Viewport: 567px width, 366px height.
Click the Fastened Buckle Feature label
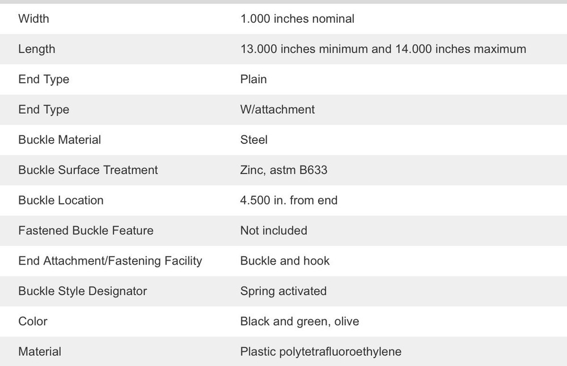[x=86, y=231]
